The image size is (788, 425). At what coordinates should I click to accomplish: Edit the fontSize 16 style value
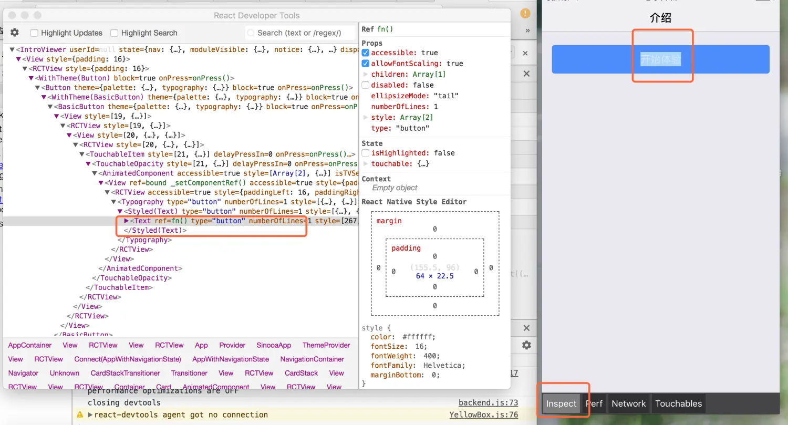(419, 347)
